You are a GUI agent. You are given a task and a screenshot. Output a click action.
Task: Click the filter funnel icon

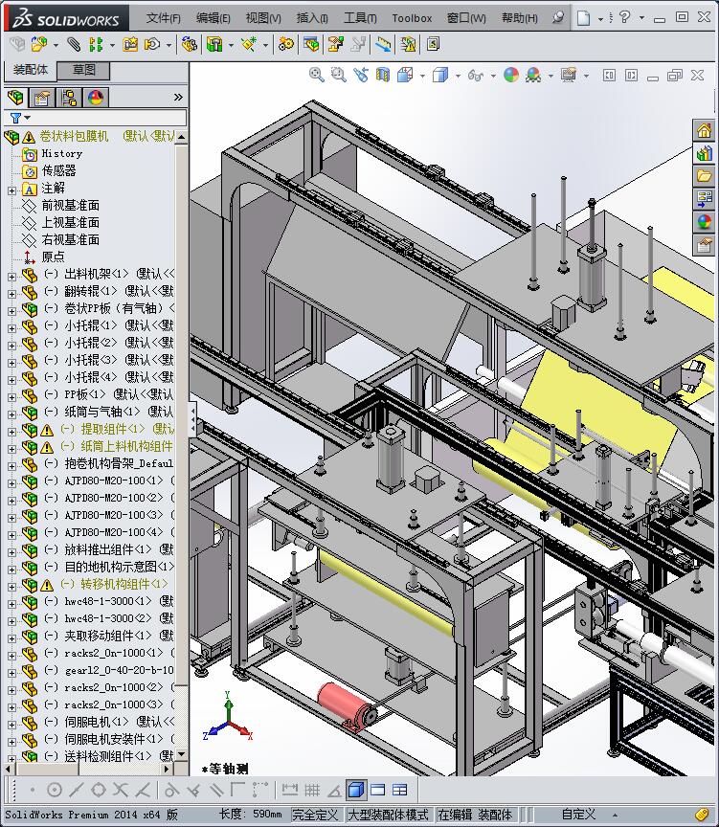(x=16, y=118)
